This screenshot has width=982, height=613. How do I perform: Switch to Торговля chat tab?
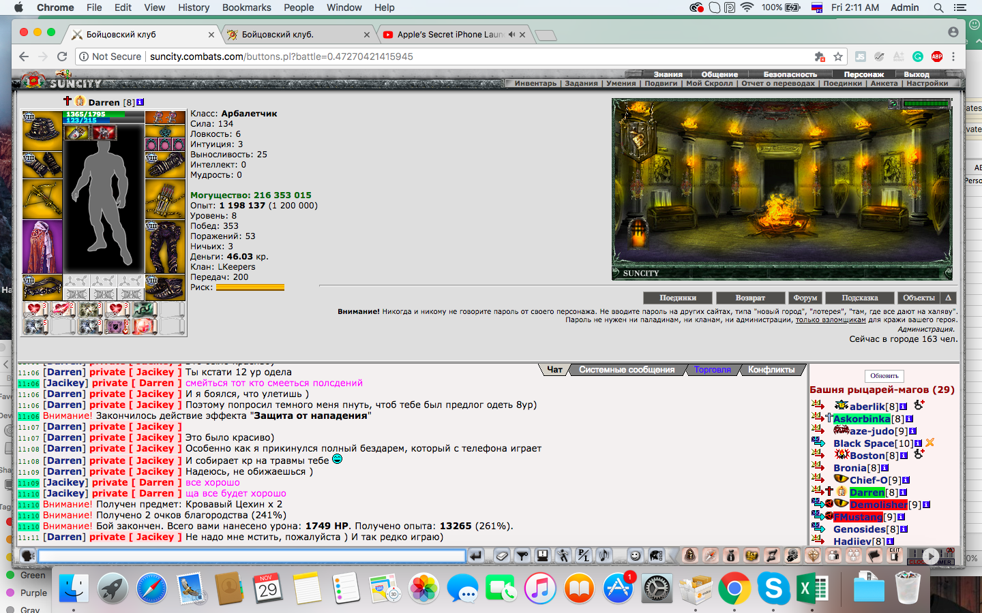(712, 370)
